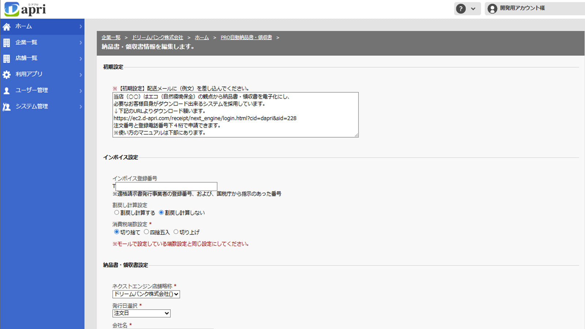Select 割戻し計算しない radio button
585x329 pixels.
161,212
